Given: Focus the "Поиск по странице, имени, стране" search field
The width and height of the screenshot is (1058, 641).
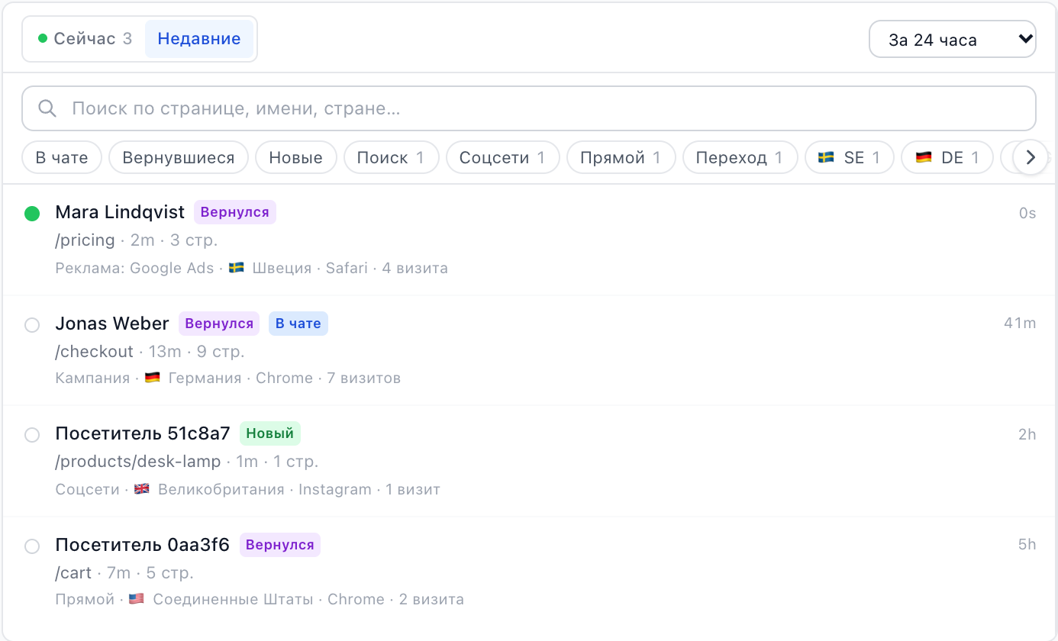Looking at the screenshot, I should tap(528, 108).
